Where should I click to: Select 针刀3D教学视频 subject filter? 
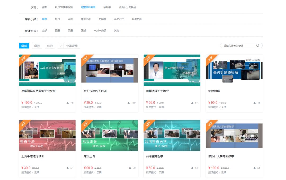click(64, 7)
